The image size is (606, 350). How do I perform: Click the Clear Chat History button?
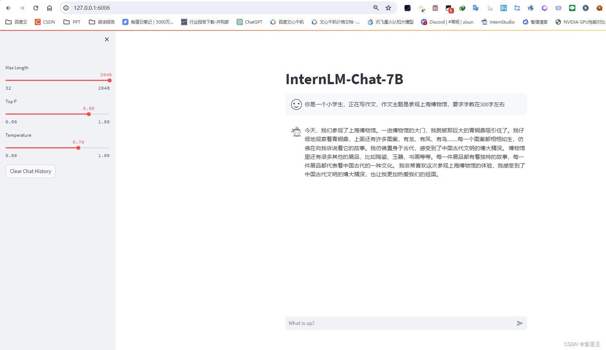(x=30, y=171)
